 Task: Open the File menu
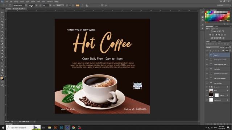7,1
